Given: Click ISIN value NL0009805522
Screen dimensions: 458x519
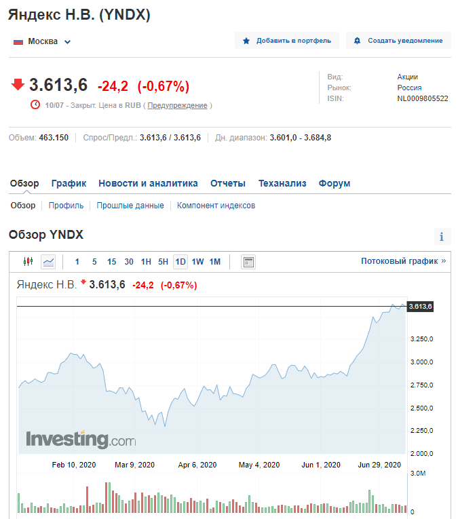Looking at the screenshot, I should click(x=423, y=98).
